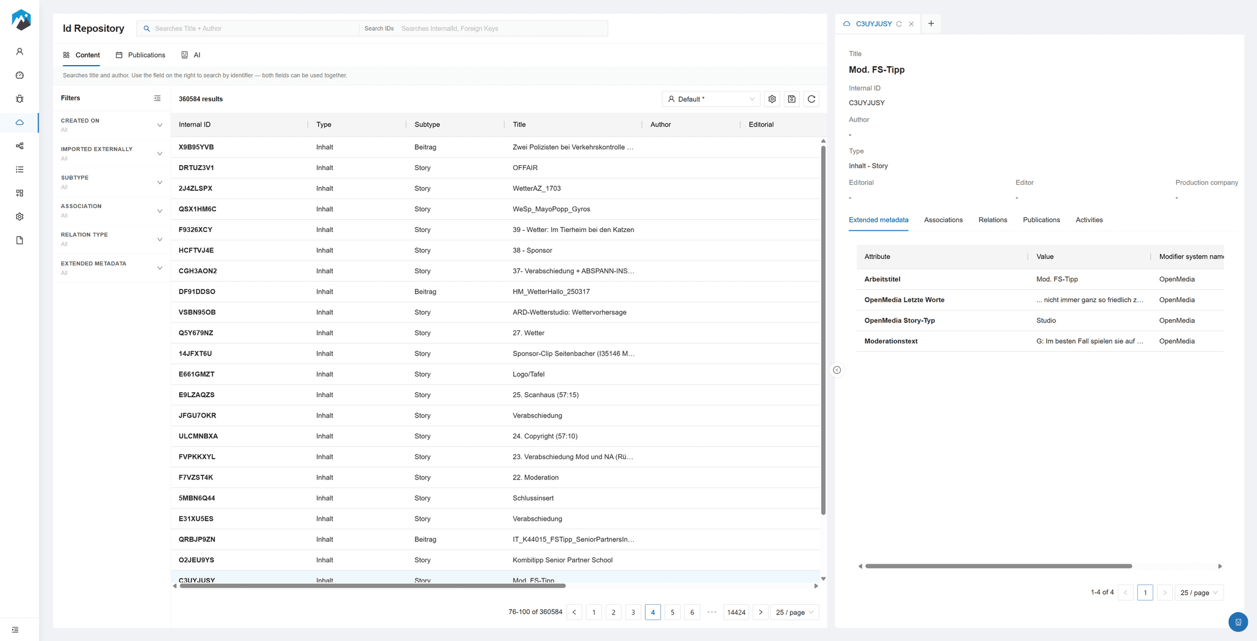Collapse the Filters panel icon
Image resolution: width=1257 pixels, height=641 pixels.
157,98
